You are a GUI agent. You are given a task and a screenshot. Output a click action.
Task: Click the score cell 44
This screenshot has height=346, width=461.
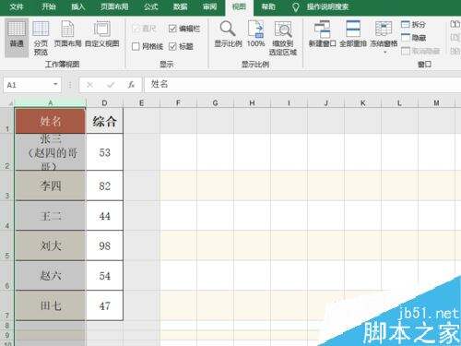click(104, 216)
